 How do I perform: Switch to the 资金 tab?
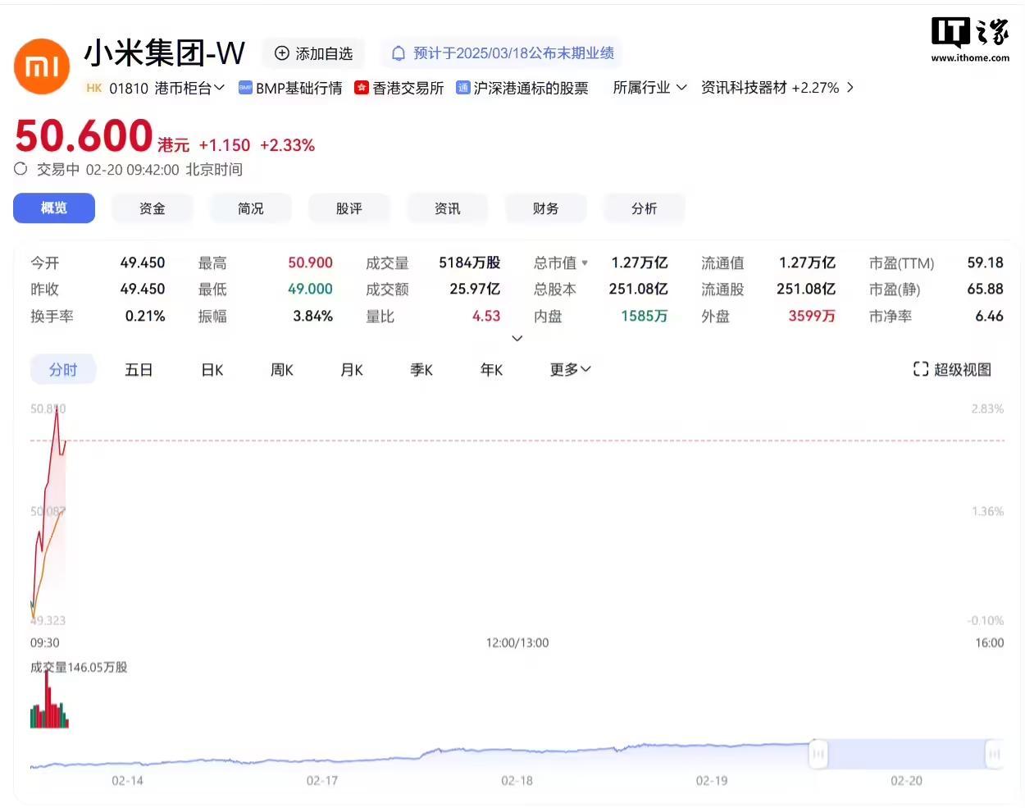click(x=152, y=208)
